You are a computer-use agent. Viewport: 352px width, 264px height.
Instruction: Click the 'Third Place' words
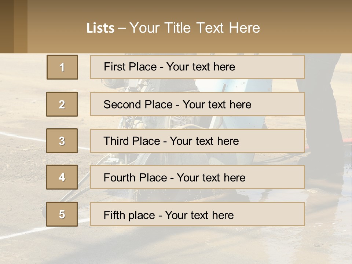(132, 141)
